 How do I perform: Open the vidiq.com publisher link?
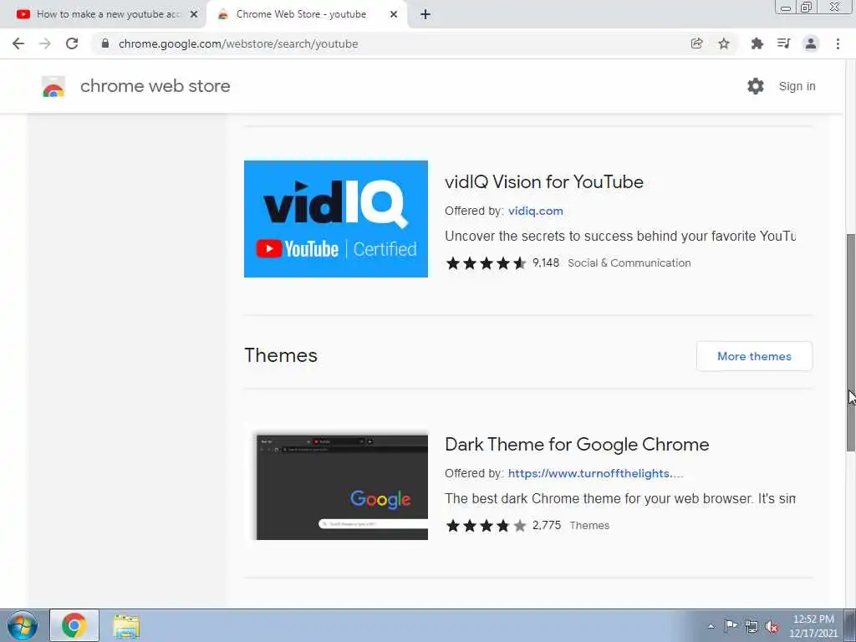pos(536,211)
